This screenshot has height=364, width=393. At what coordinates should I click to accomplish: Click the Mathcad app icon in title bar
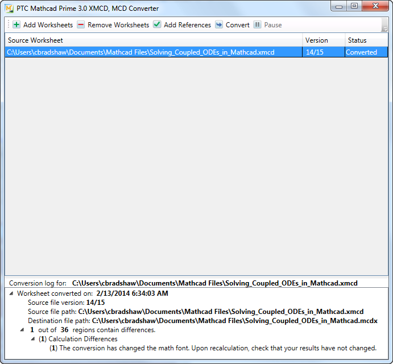[9, 9]
